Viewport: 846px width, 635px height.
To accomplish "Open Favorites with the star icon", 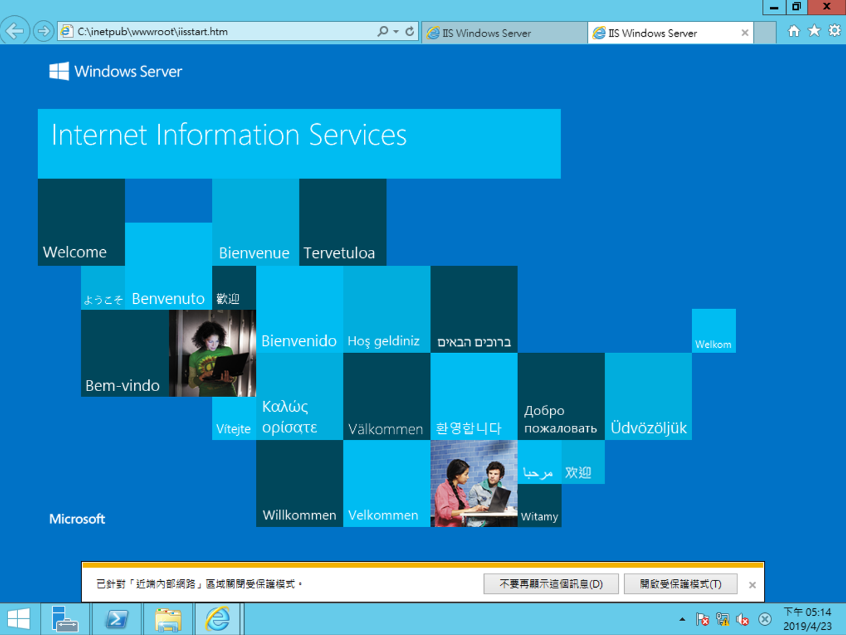I will point(814,31).
